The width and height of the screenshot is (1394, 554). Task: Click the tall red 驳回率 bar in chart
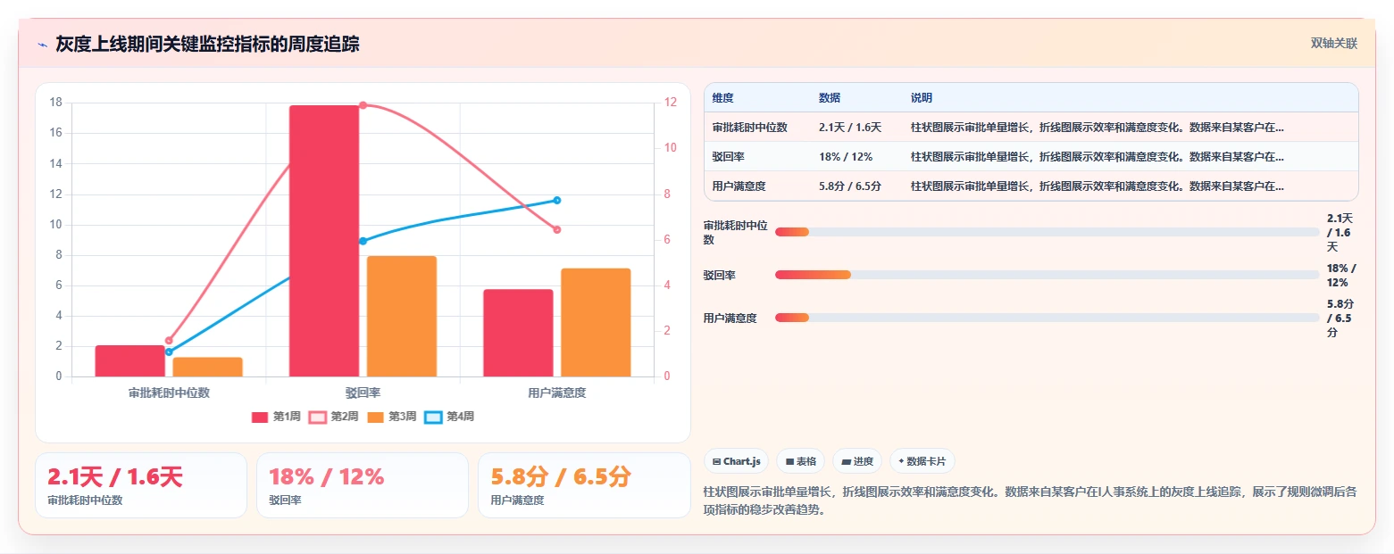[324, 241]
